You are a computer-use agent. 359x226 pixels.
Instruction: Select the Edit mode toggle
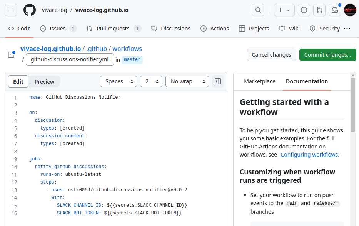point(18,81)
